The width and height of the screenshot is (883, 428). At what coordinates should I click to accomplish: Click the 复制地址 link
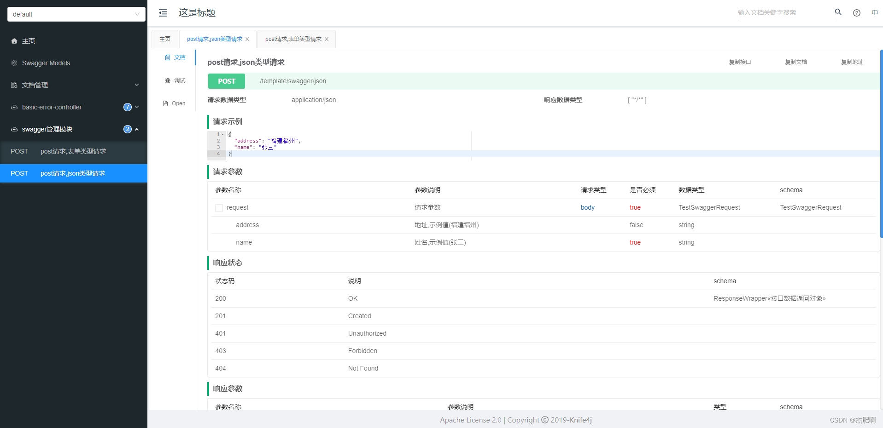(852, 62)
